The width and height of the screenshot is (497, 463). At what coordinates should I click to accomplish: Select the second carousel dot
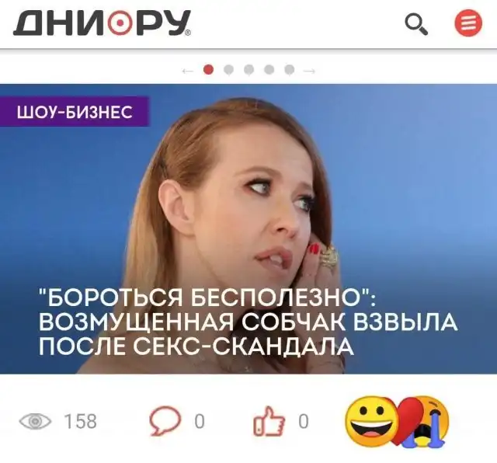click(x=228, y=69)
